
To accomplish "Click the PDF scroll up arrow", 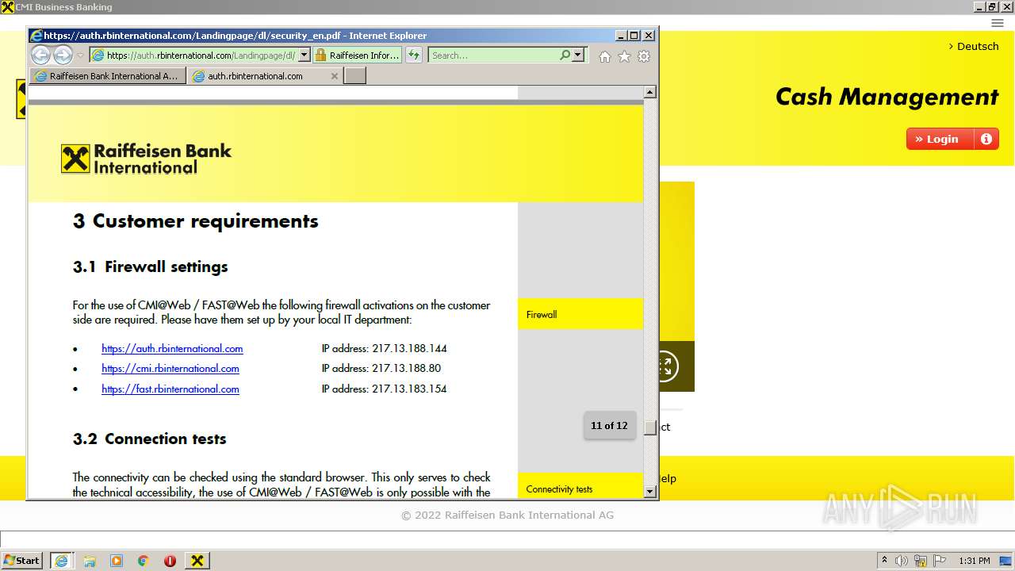I will (650, 92).
